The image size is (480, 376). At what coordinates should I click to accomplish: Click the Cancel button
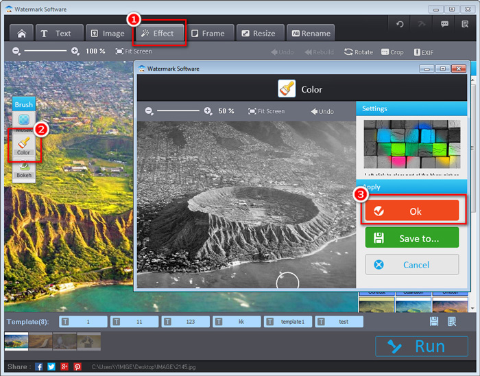[x=411, y=265]
